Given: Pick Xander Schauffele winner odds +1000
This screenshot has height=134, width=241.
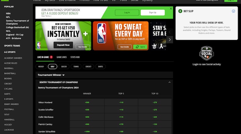Looking at the screenshot, I should [87, 132].
